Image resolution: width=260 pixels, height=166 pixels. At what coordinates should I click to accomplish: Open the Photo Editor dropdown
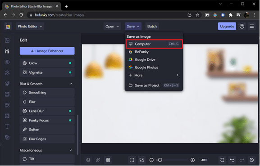pyautogui.click(x=30, y=26)
